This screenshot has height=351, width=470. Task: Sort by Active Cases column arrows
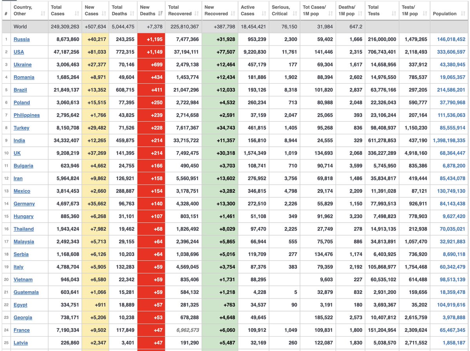(x=264, y=14)
